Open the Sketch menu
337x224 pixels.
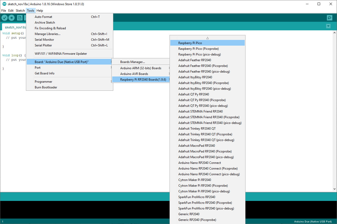pyautogui.click(x=20, y=11)
